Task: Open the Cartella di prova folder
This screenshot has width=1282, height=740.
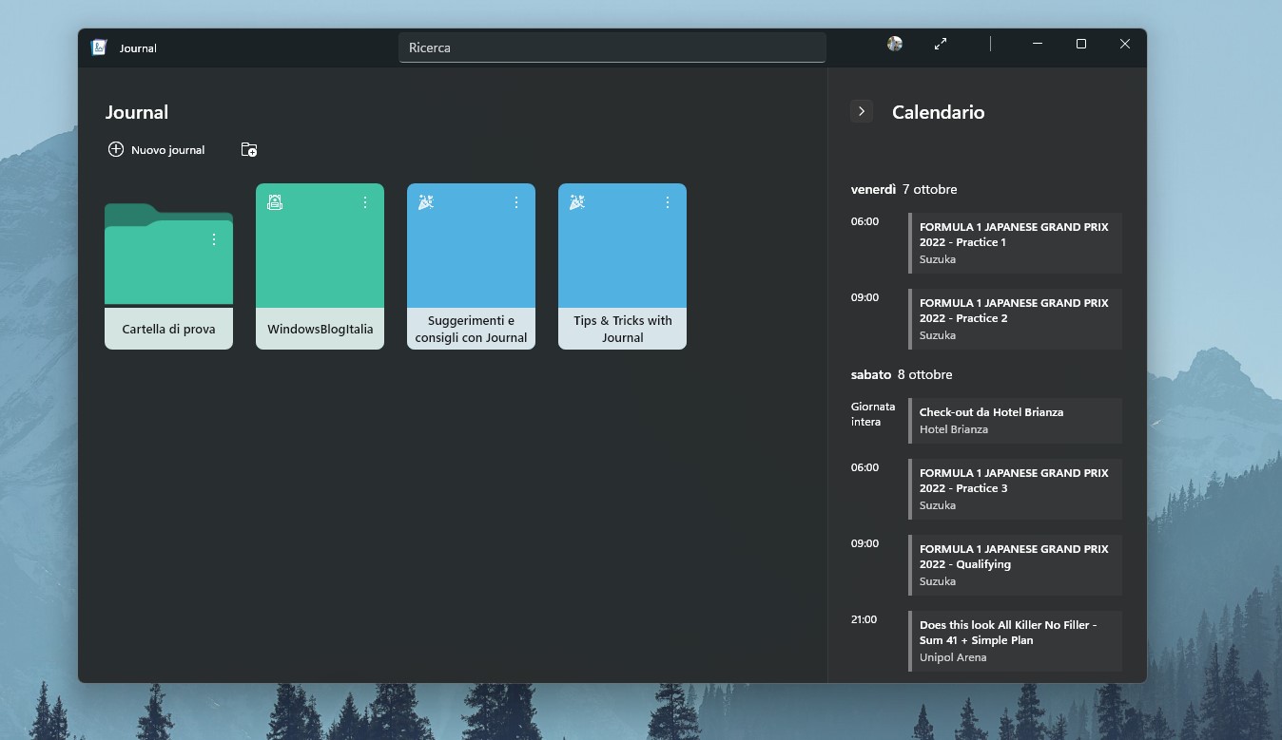Action: (168, 275)
